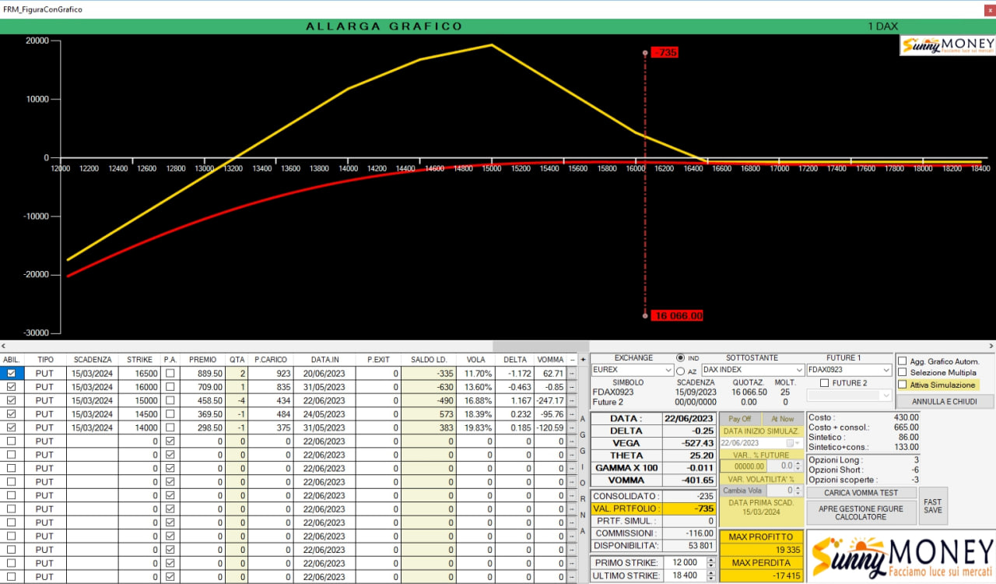Click the STRIKE column header

(x=139, y=360)
